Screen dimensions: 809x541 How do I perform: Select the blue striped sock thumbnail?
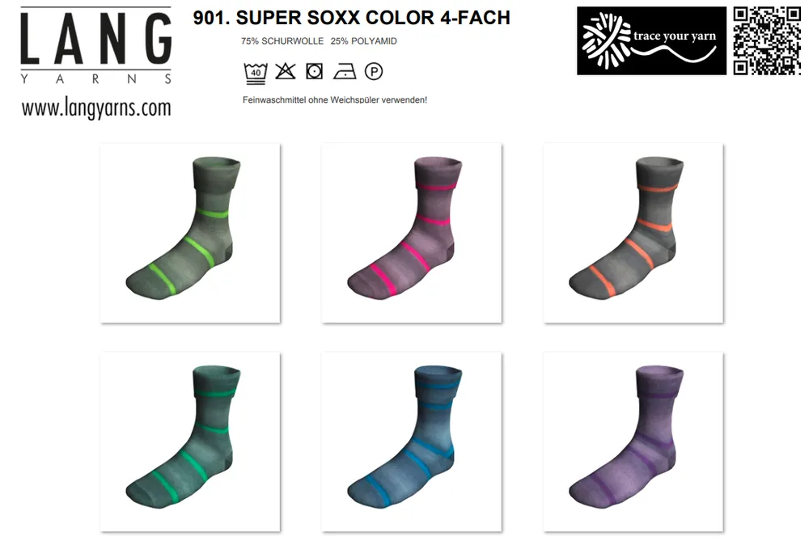412,442
